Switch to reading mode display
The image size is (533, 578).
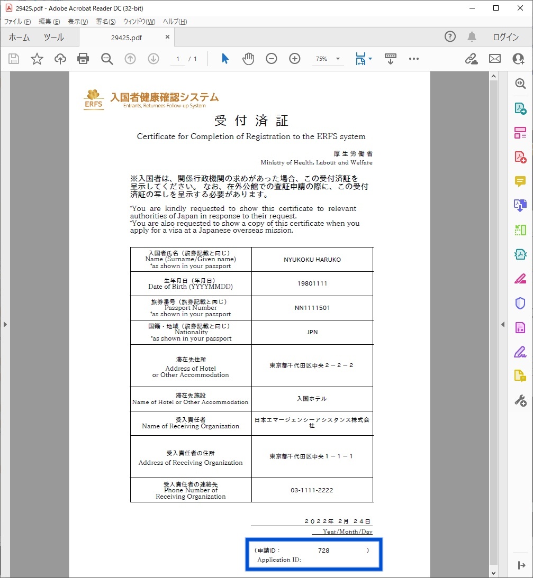(390, 59)
